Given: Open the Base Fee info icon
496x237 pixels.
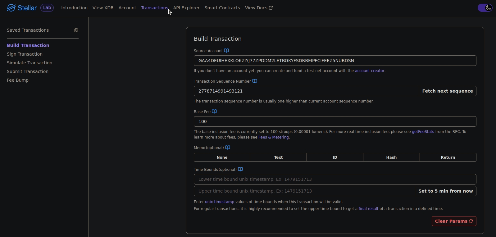Looking at the screenshot, I should click(x=214, y=112).
